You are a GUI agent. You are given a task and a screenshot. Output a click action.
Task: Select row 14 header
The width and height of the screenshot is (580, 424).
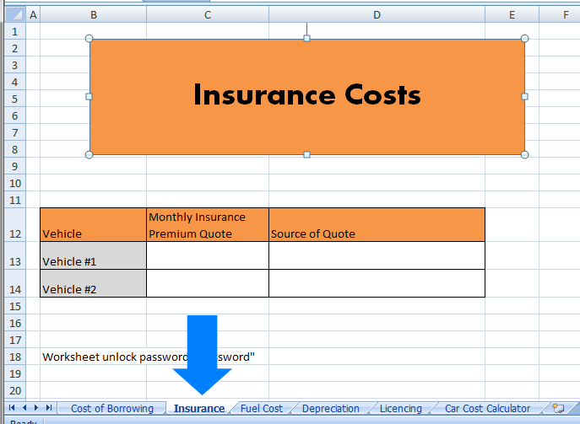(x=15, y=283)
